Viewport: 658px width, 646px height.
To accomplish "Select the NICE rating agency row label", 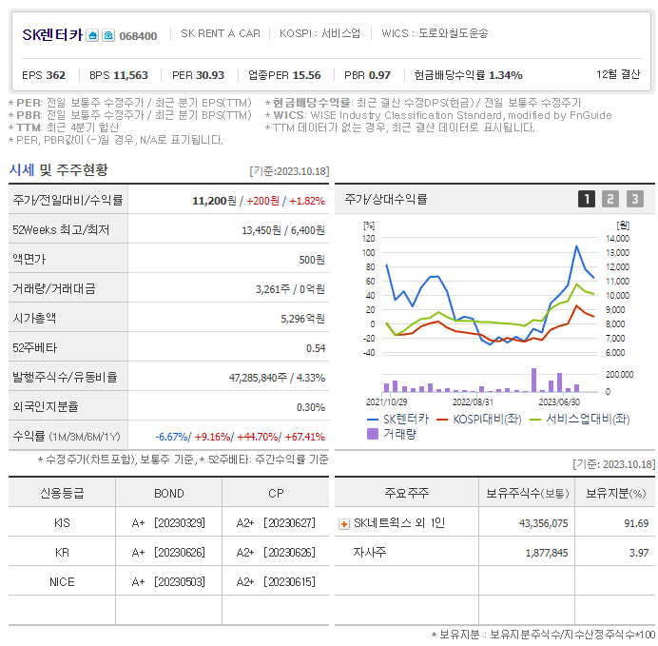I will pyautogui.click(x=62, y=581).
